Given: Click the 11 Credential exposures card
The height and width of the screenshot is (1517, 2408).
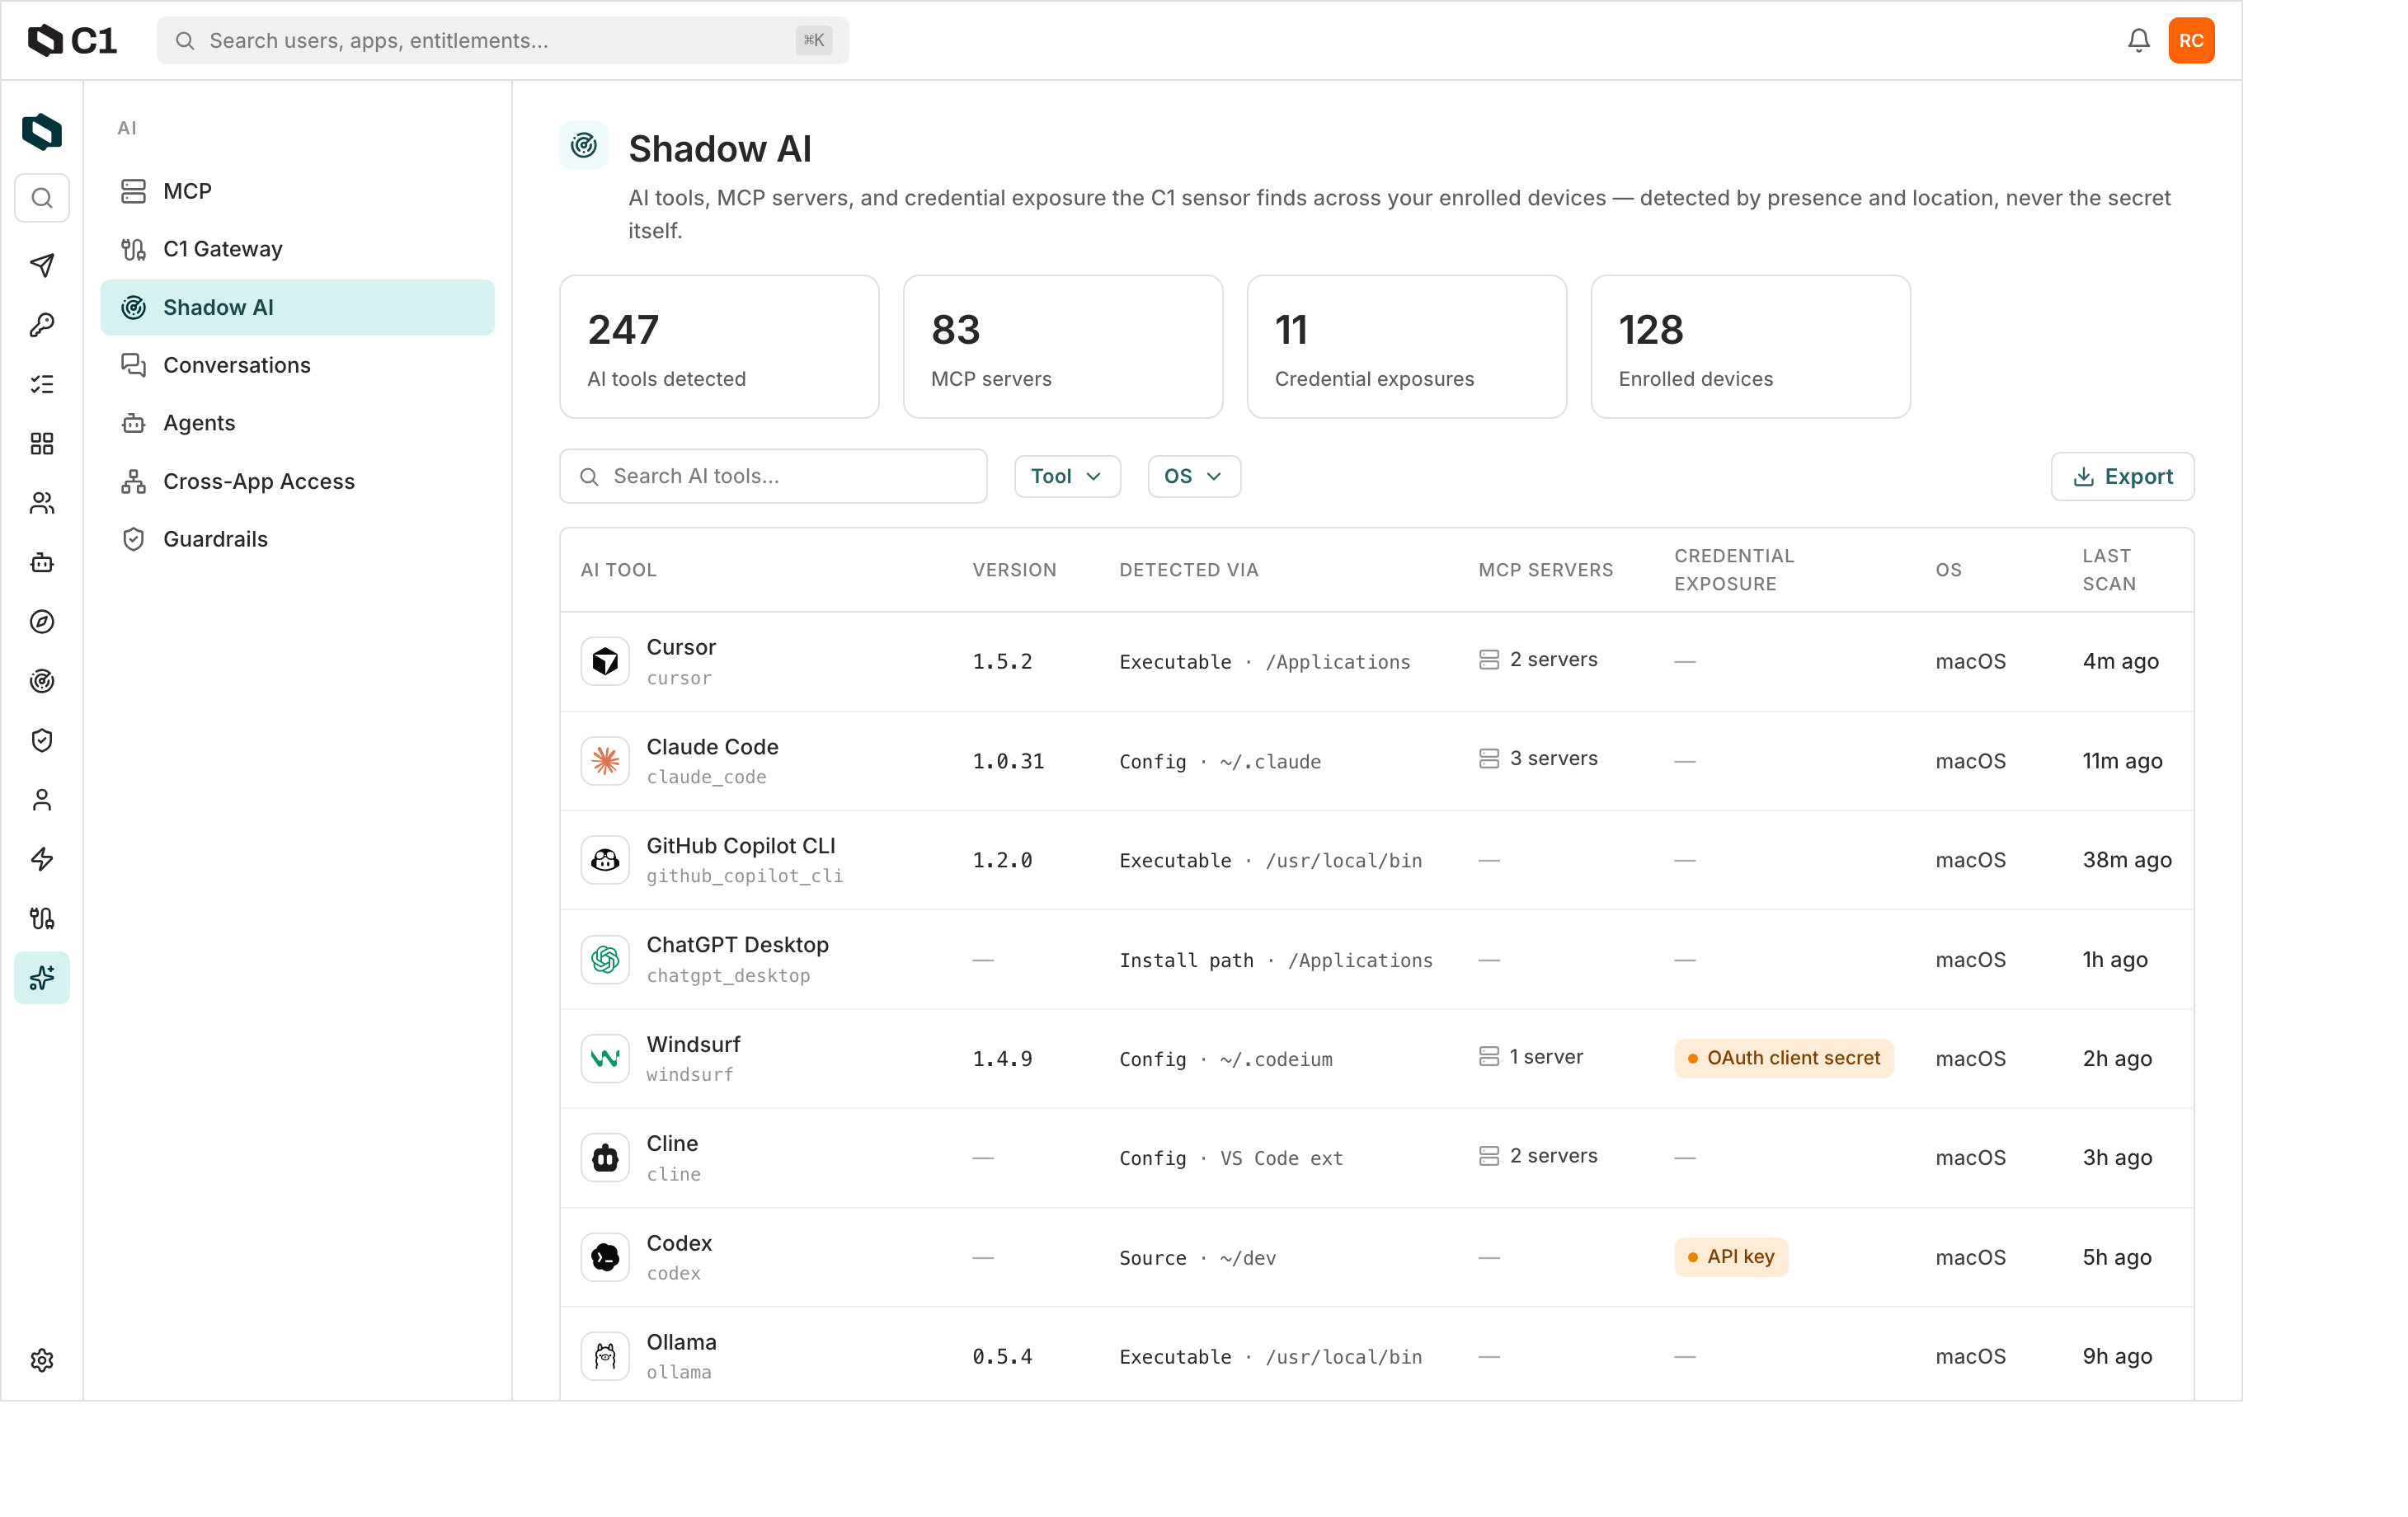Looking at the screenshot, I should click(1407, 347).
